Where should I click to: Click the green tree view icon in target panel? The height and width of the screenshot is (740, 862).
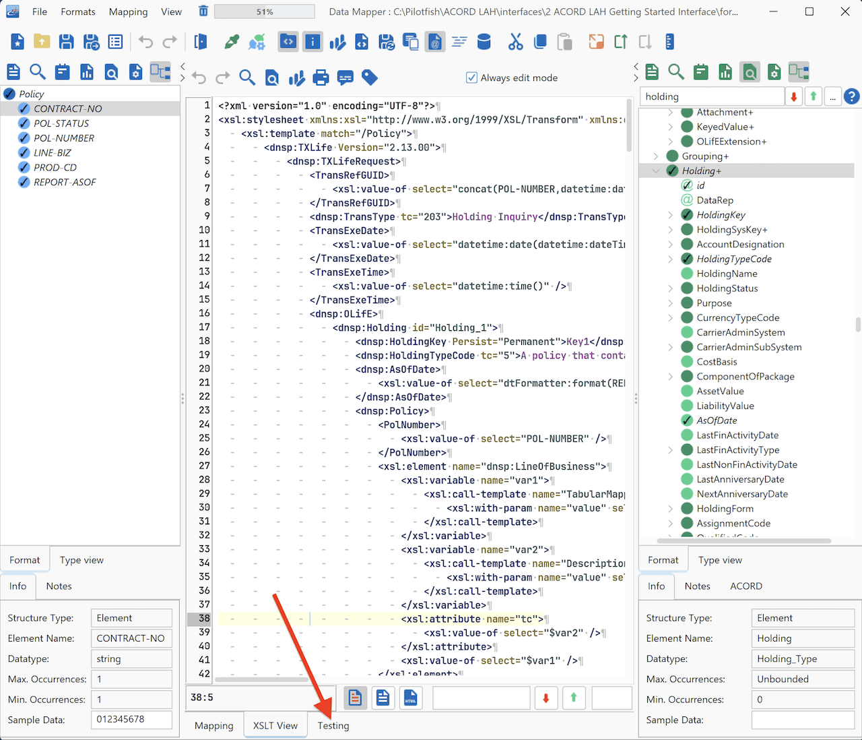pyautogui.click(x=799, y=71)
